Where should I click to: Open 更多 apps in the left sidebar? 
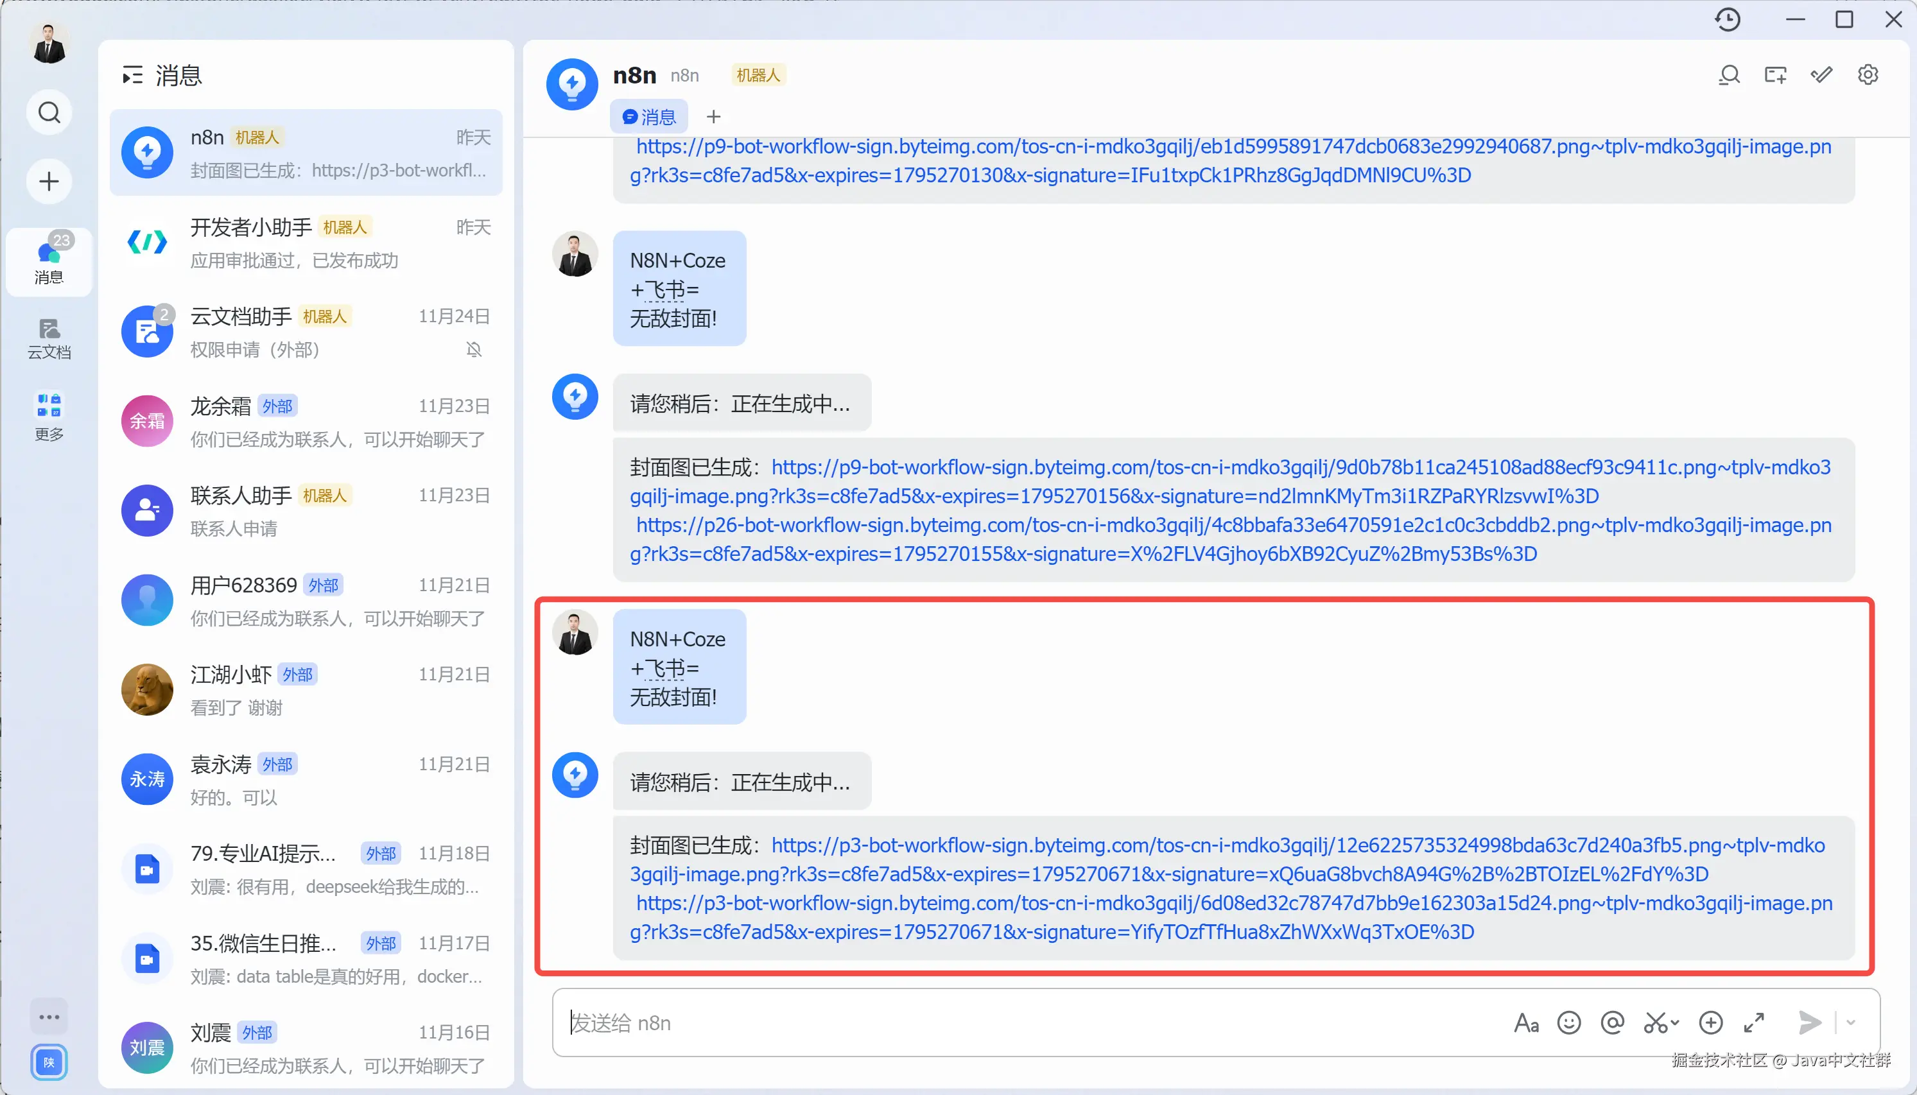(x=49, y=416)
